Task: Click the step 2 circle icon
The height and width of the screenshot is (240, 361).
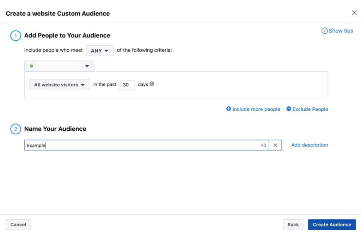Action: point(16,129)
